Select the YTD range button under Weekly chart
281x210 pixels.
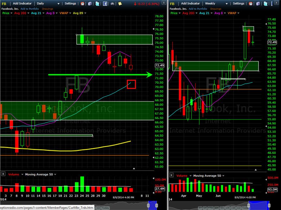(x=210, y=208)
